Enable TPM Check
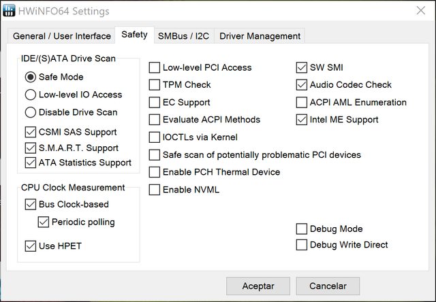 point(155,84)
